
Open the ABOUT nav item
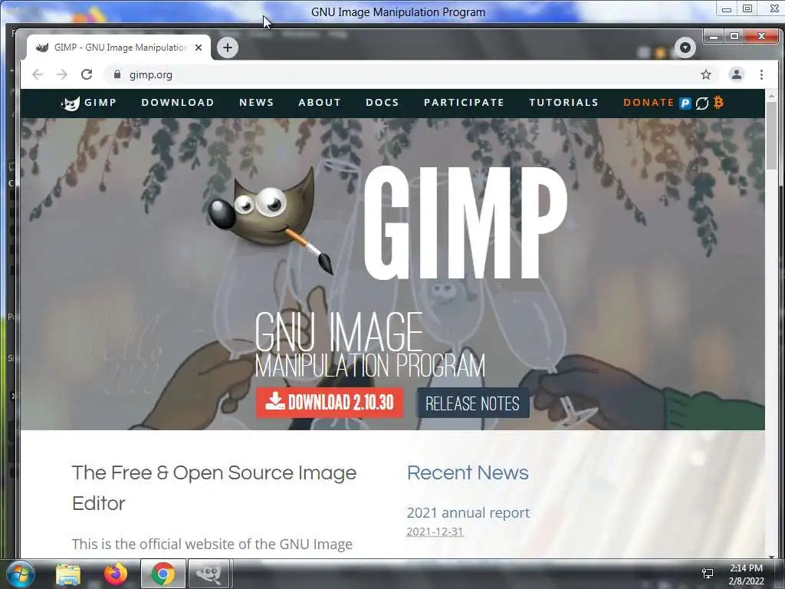click(320, 103)
